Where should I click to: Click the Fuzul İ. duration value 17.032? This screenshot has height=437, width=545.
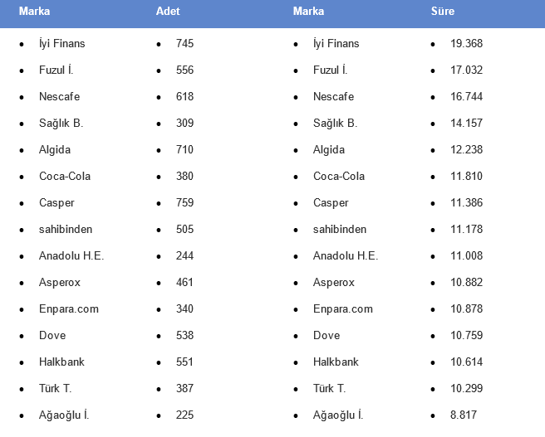pyautogui.click(x=466, y=70)
